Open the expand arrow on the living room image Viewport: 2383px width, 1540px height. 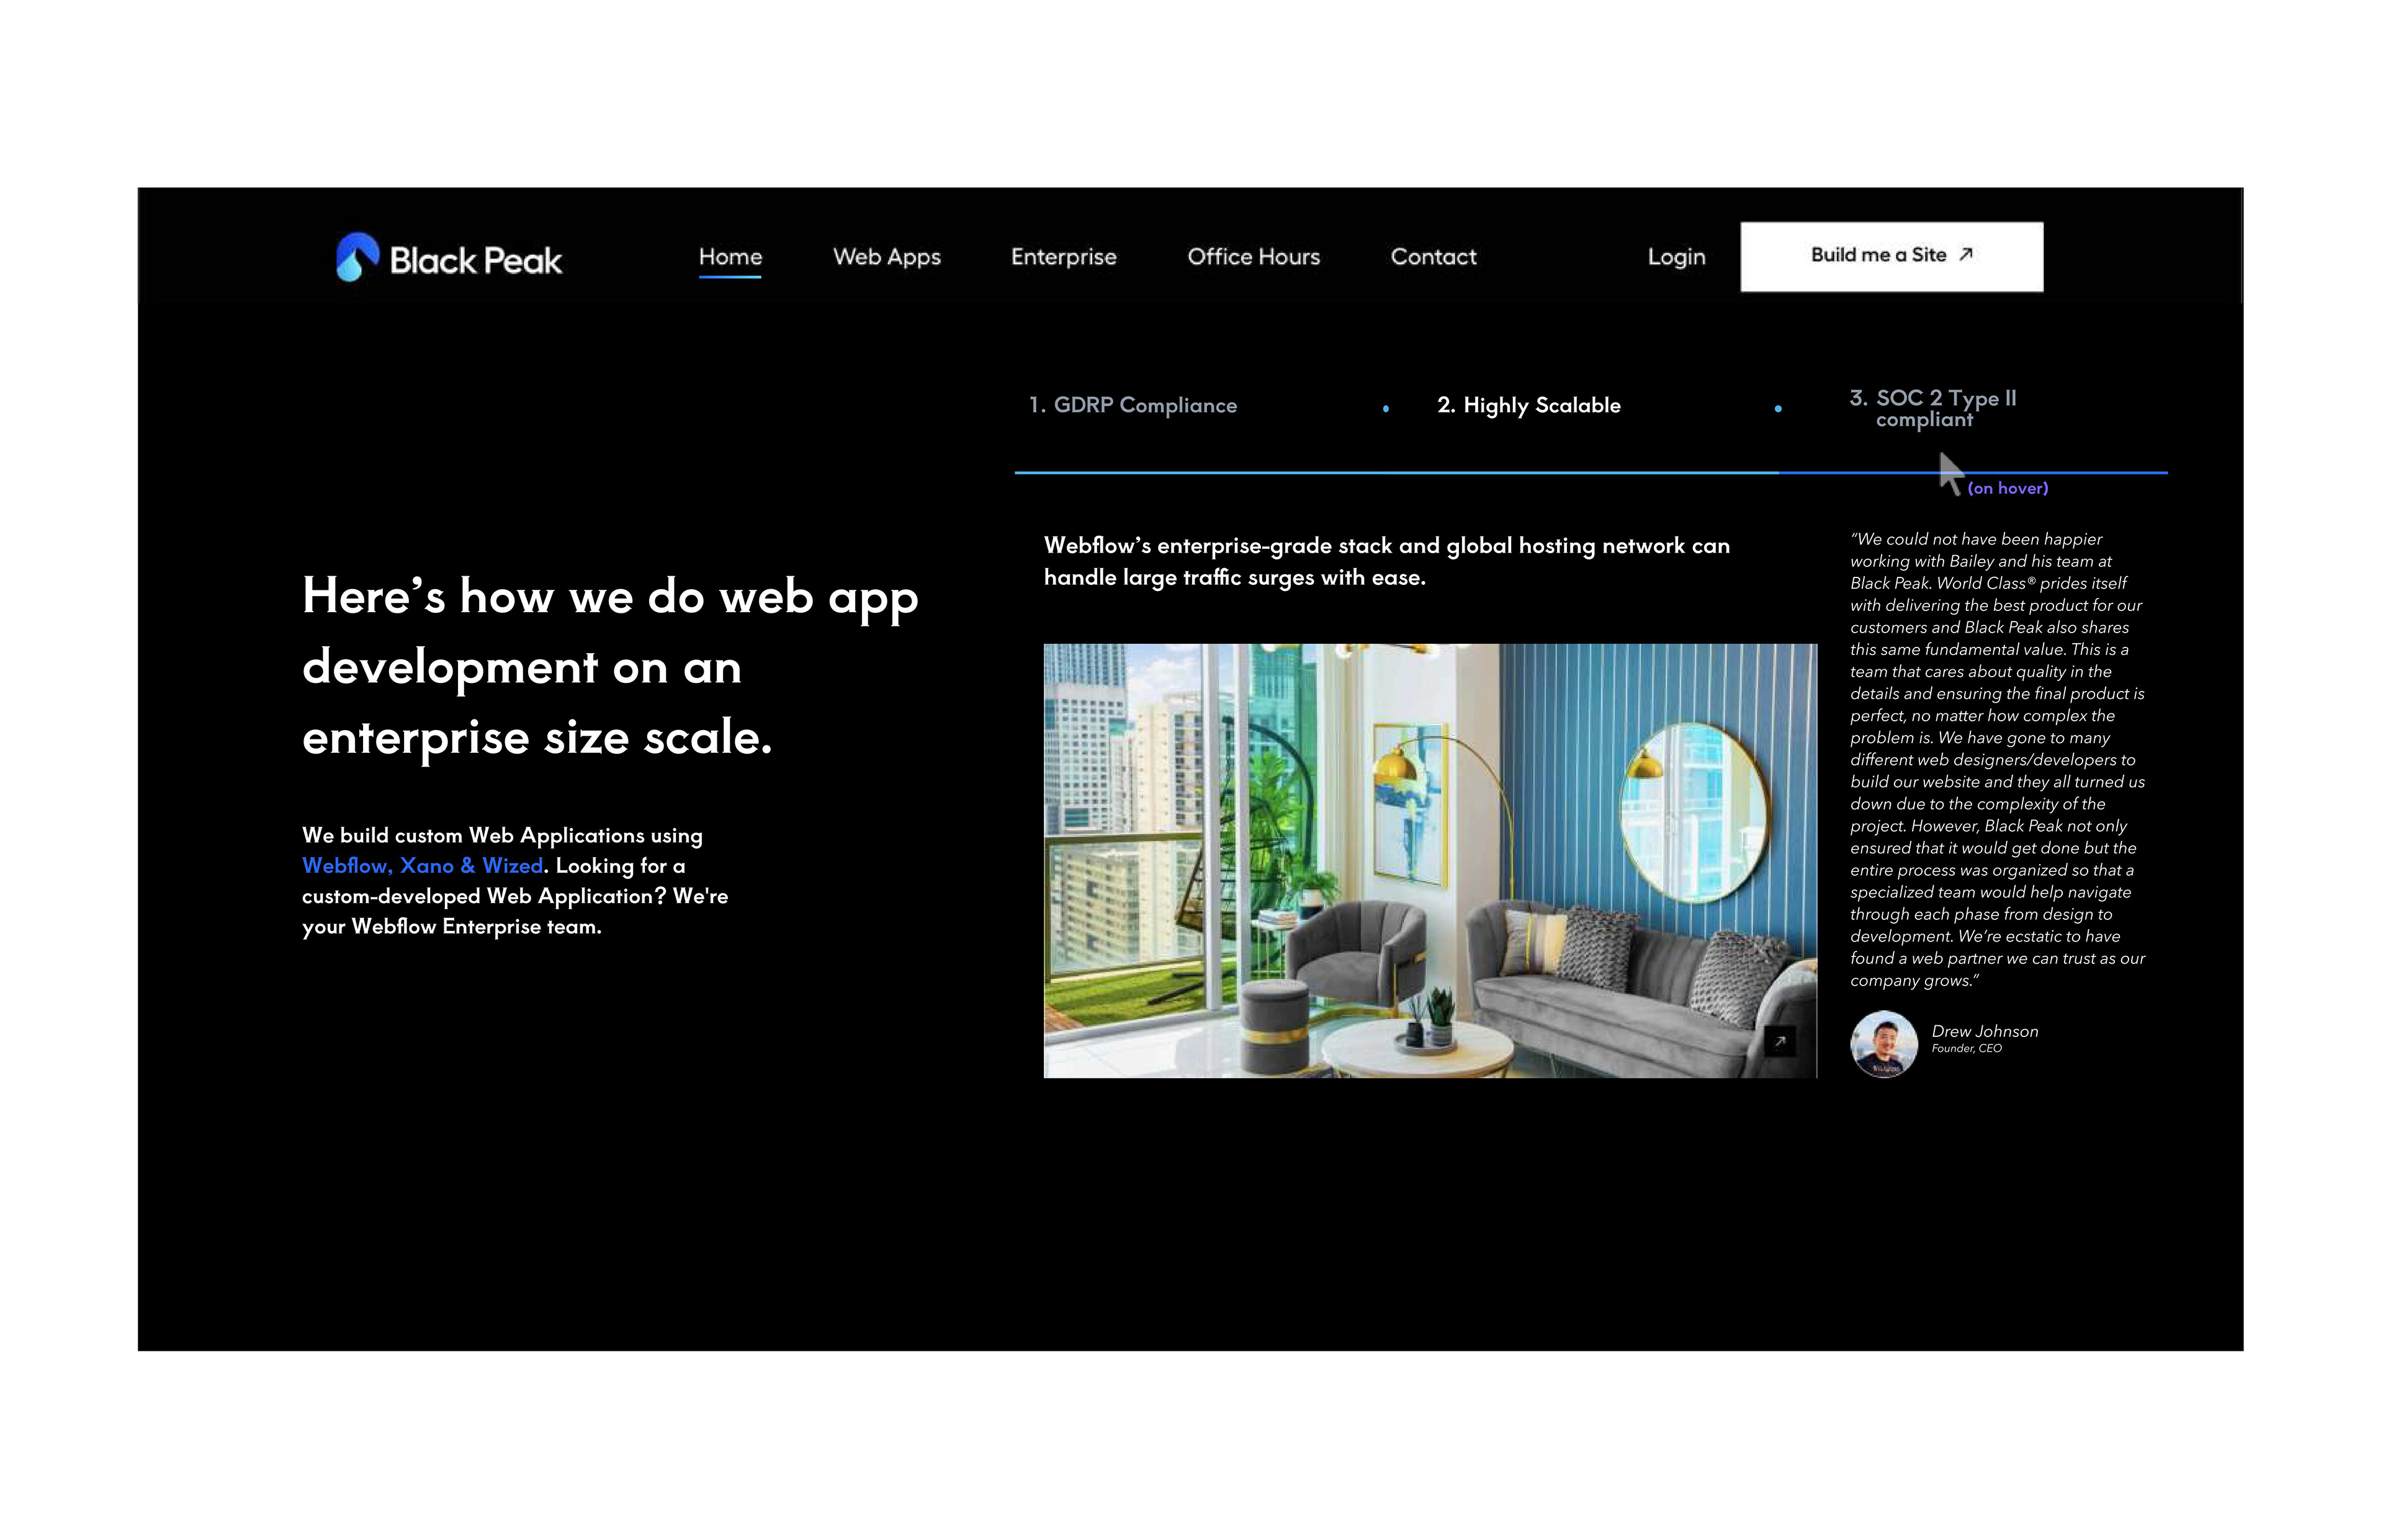(x=1779, y=1041)
